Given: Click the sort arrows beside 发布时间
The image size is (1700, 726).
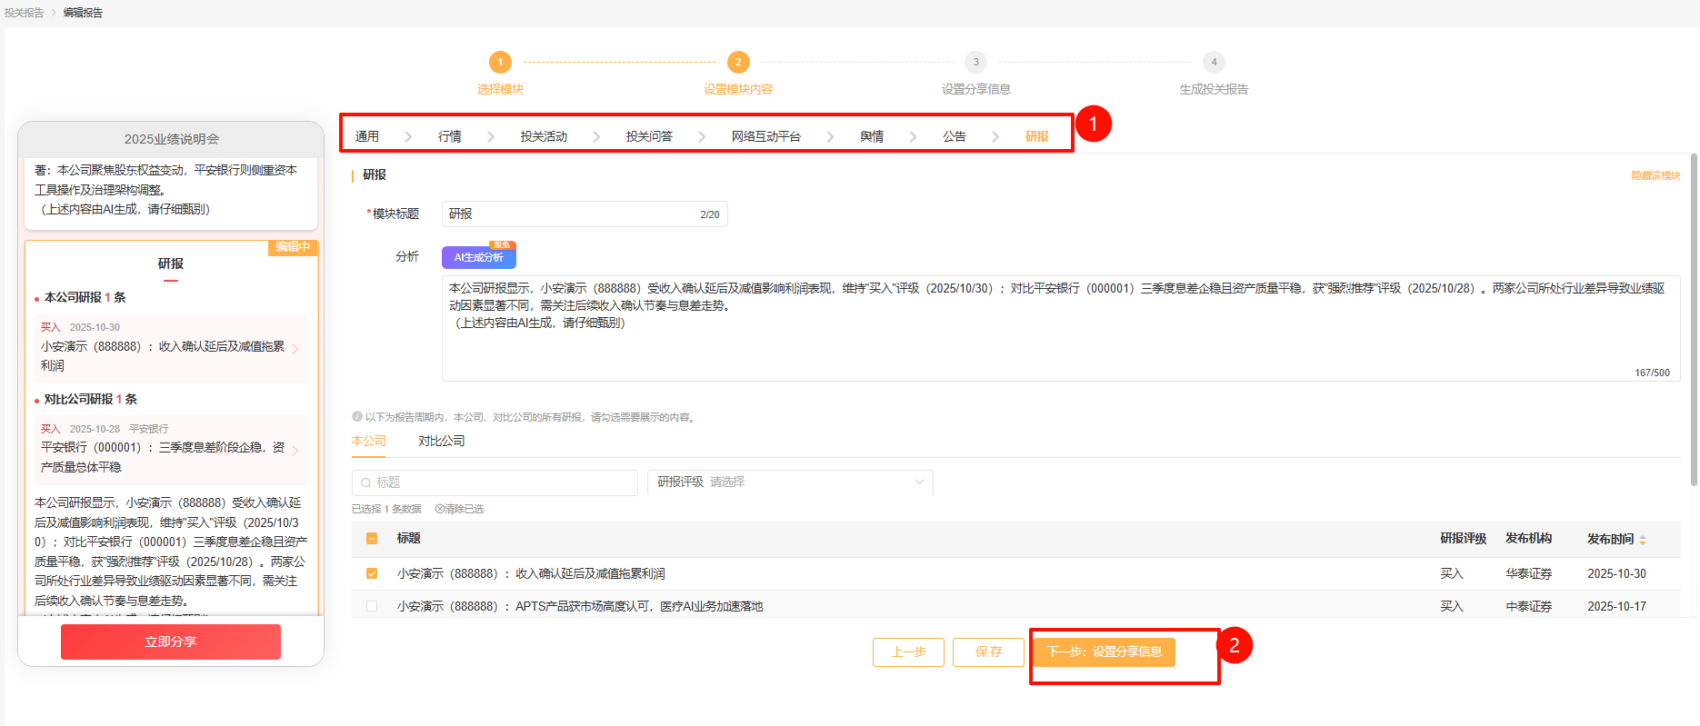Looking at the screenshot, I should (1643, 540).
